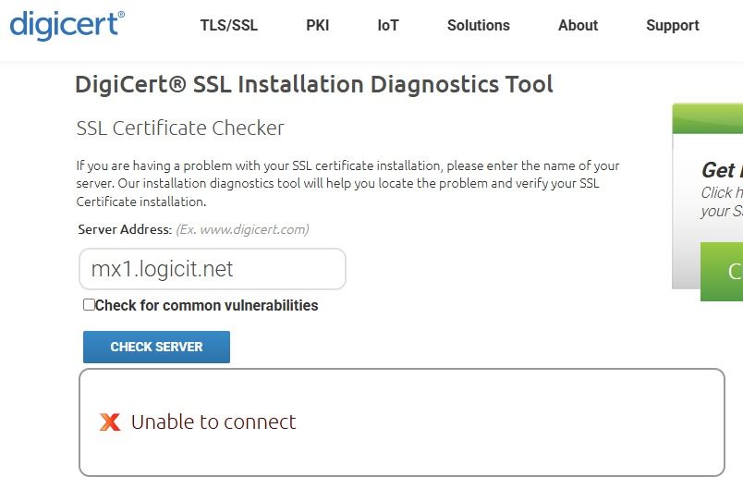Enable Check for common vulnerabilities checkbox
This screenshot has width=743, height=501.
coord(89,305)
